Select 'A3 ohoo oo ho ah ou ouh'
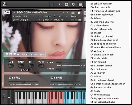This screenshot has height=105, width=132. [103, 44]
